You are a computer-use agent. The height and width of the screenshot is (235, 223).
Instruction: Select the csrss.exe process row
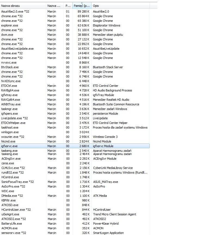[x=75, y=163]
